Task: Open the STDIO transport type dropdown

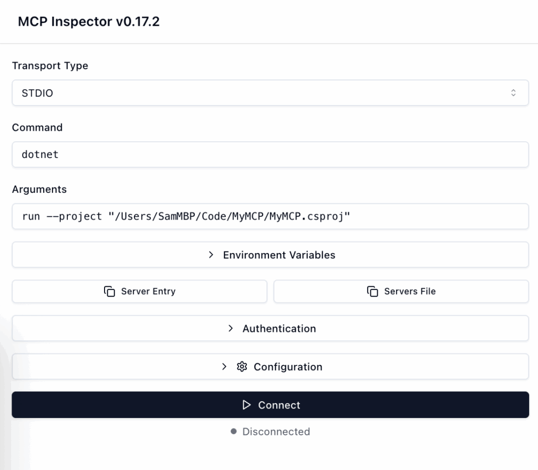Action: click(x=270, y=93)
